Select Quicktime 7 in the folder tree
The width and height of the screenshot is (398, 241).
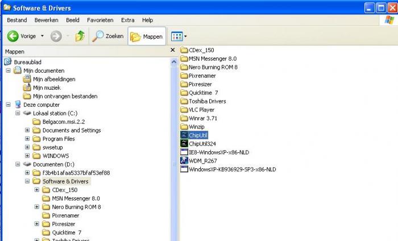pyautogui.click(x=67, y=232)
